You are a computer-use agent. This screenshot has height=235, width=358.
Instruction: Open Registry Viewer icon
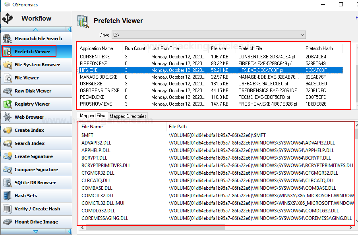point(8,104)
